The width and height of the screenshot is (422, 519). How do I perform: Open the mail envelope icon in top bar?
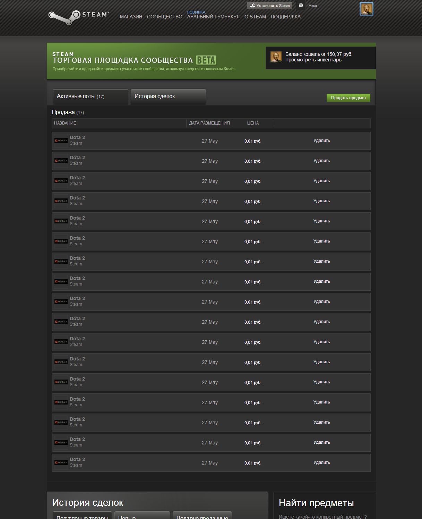point(300,5)
